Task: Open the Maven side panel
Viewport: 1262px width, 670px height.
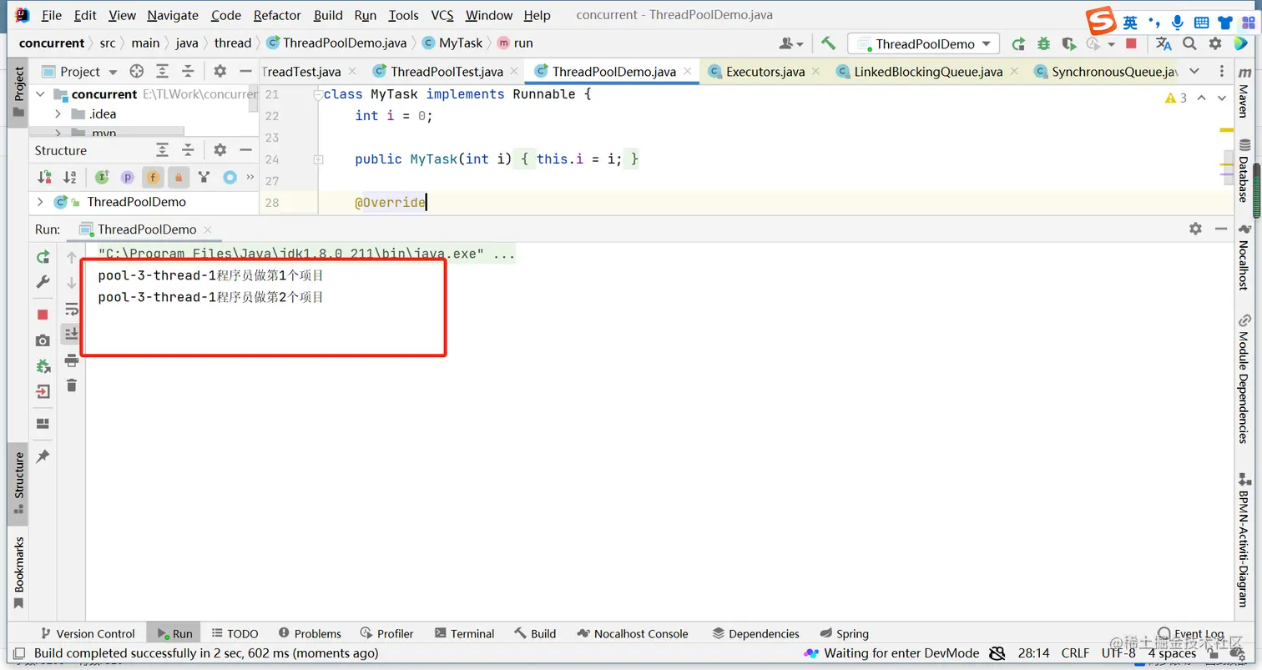Action: tap(1244, 92)
